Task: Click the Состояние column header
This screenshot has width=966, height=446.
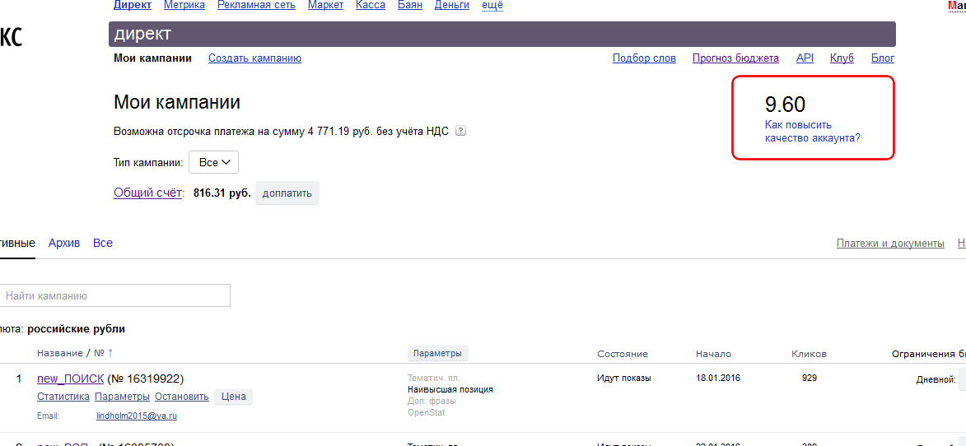Action: (x=623, y=354)
